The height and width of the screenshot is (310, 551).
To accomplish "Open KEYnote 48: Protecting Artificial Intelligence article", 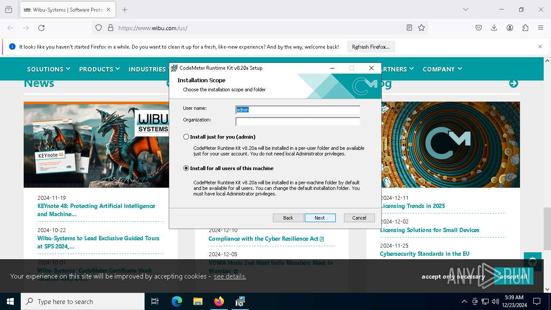I will pyautogui.click(x=96, y=210).
